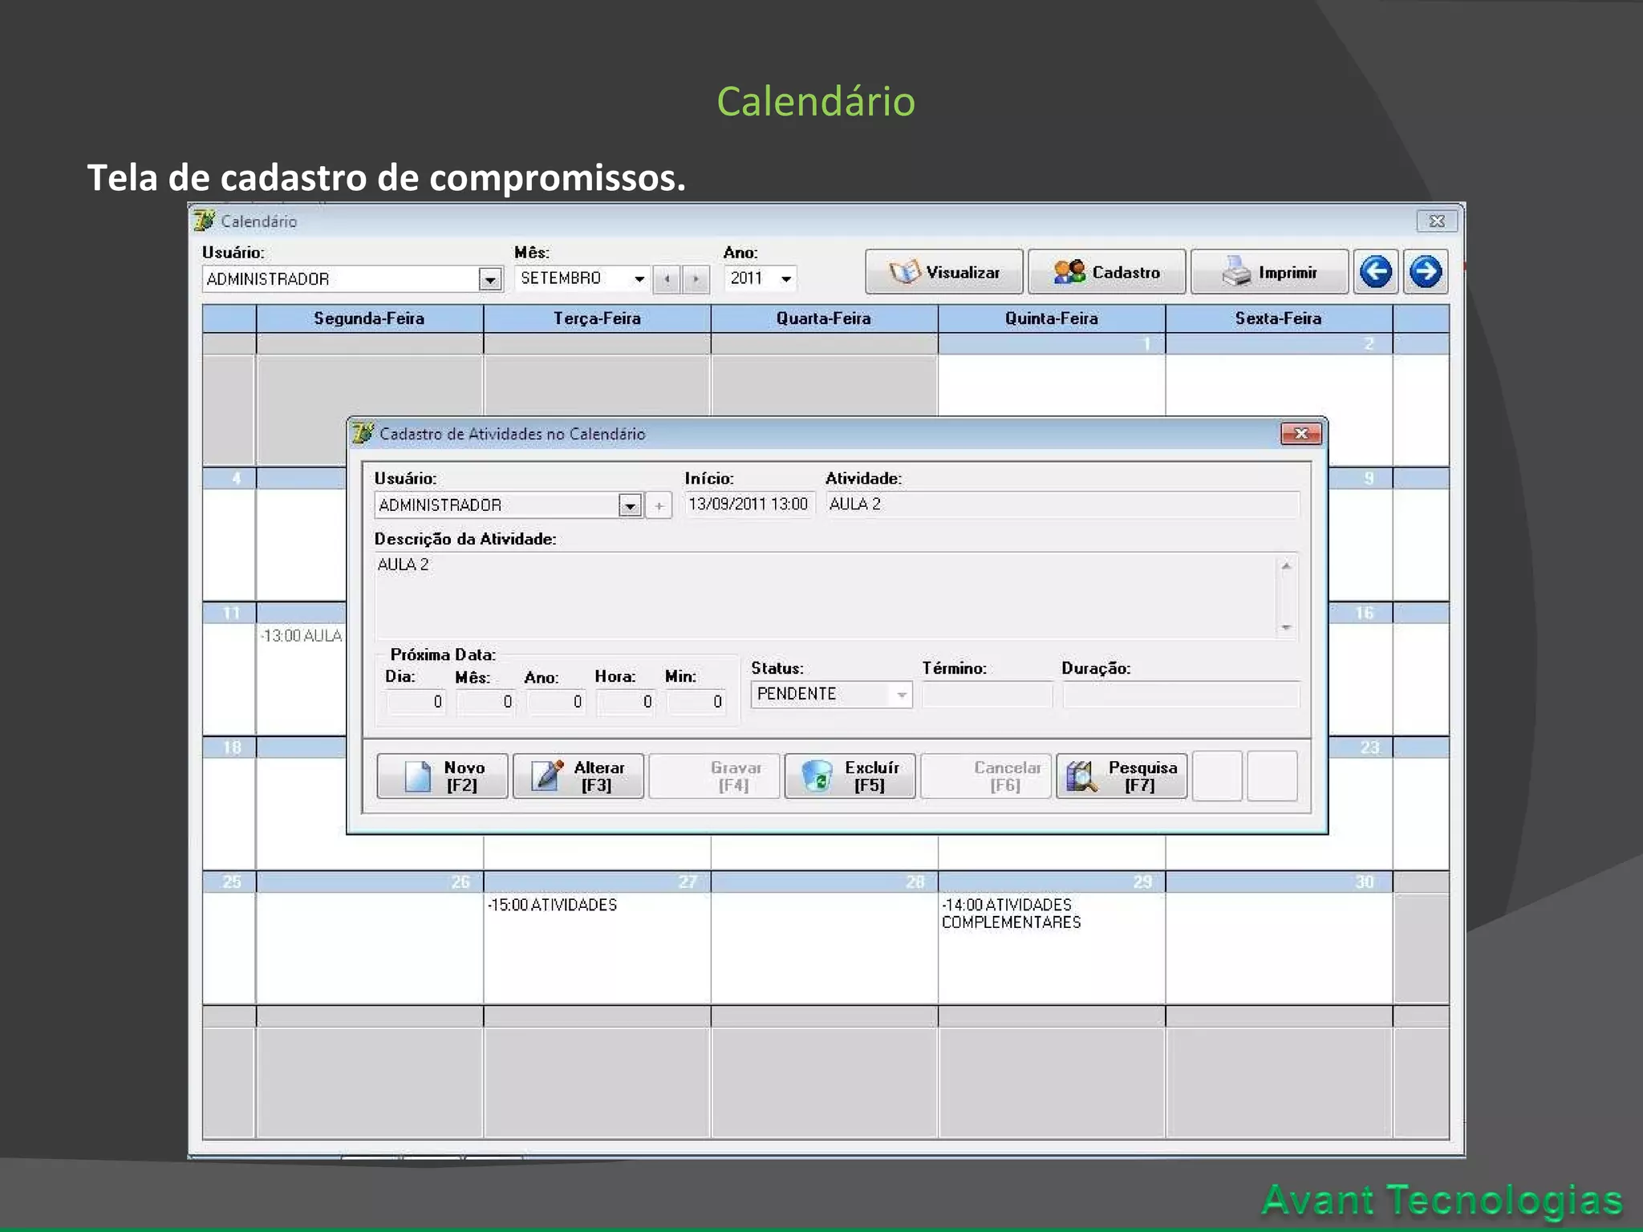The image size is (1643, 1232).
Task: Close the Calendário main window
Action: click(x=1437, y=221)
